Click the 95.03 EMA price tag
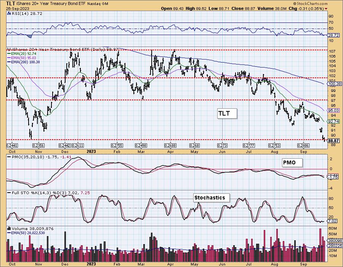The width and height of the screenshot is (343, 267). (x=333, y=111)
